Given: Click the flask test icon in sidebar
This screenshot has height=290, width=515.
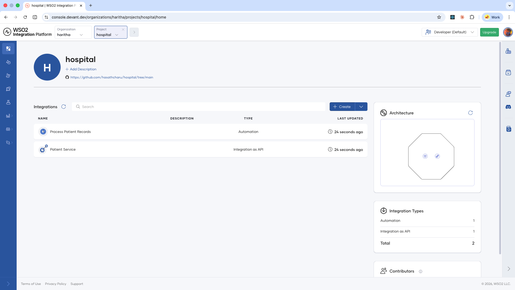Looking at the screenshot, I should [8, 102].
